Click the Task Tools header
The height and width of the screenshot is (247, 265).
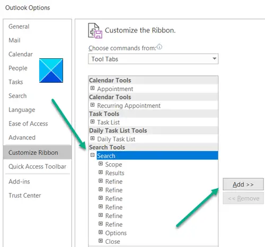(153, 114)
